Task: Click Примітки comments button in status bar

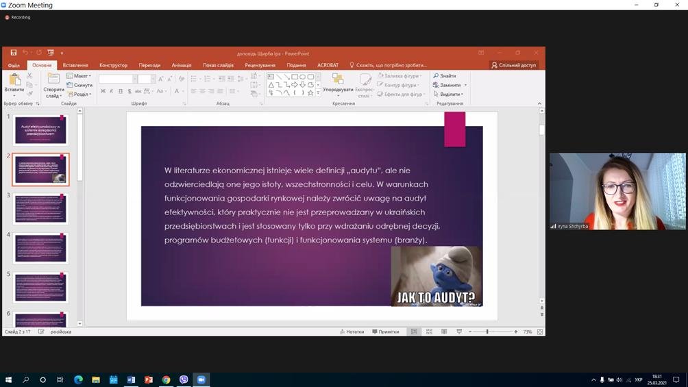Action: 386,332
